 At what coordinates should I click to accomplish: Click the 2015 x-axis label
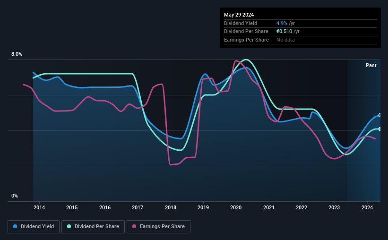72,207
